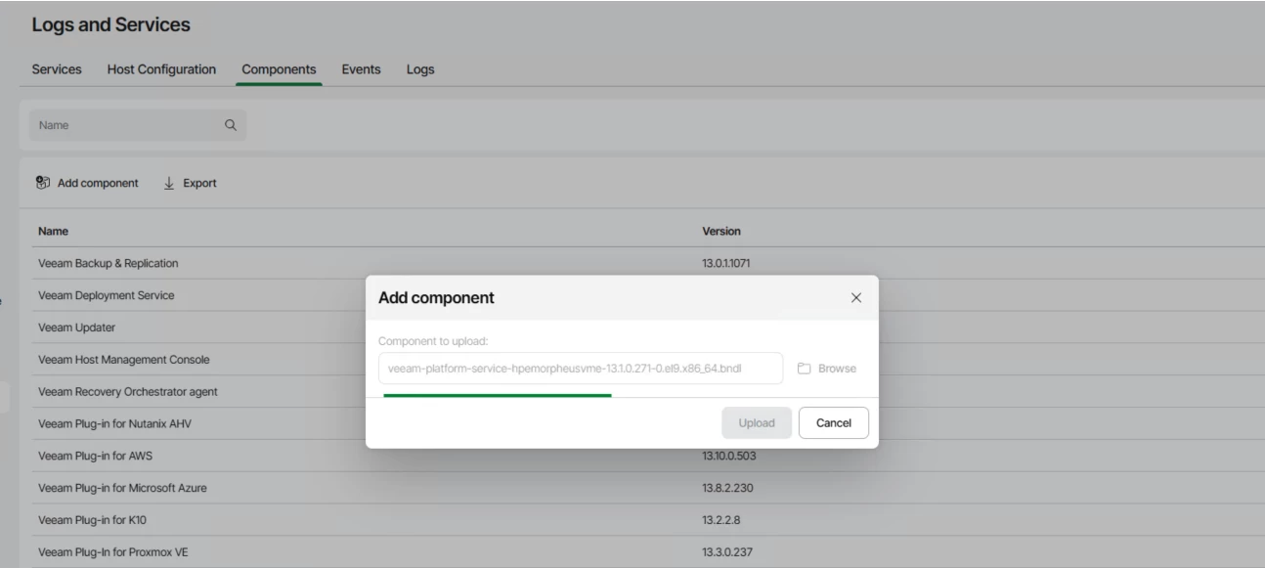Viewport: 1265px width, 568px height.
Task: Click version 13.0.1.1071
Action: (x=726, y=263)
